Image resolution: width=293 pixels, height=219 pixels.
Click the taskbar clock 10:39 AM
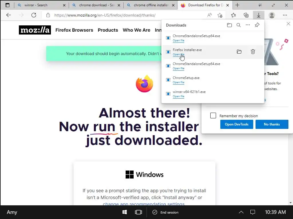pyautogui.click(x=276, y=212)
